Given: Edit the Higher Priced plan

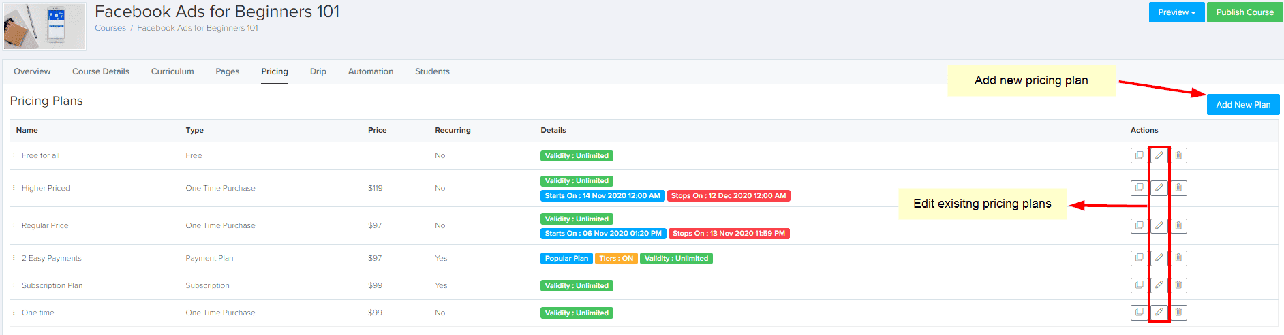Looking at the screenshot, I should 1159,187.
